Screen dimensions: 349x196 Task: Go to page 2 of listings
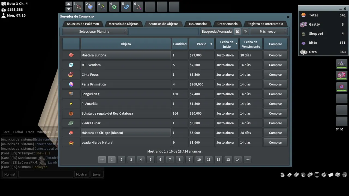pos(121,160)
